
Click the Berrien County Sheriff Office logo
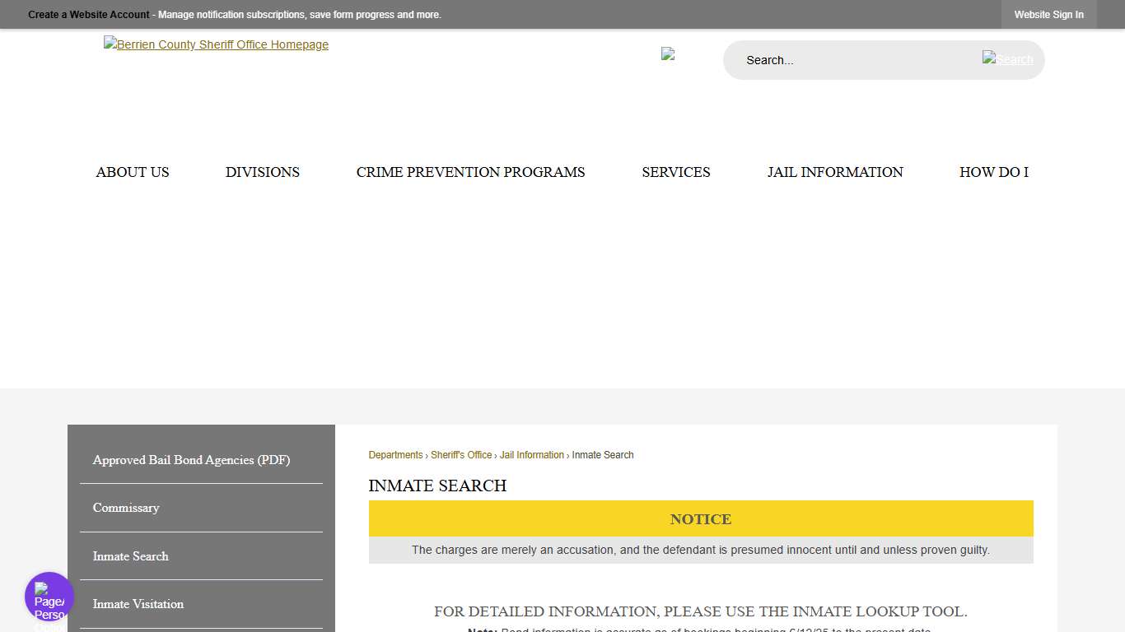point(216,44)
